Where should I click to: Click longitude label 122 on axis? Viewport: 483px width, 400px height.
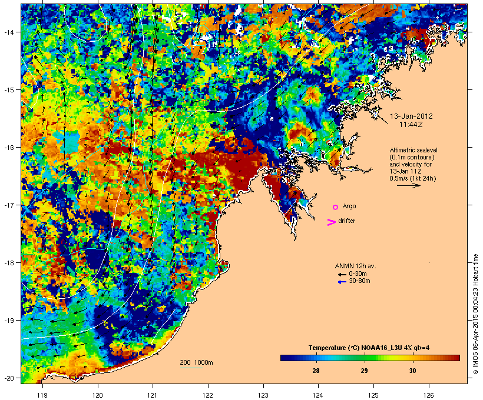(208, 395)
